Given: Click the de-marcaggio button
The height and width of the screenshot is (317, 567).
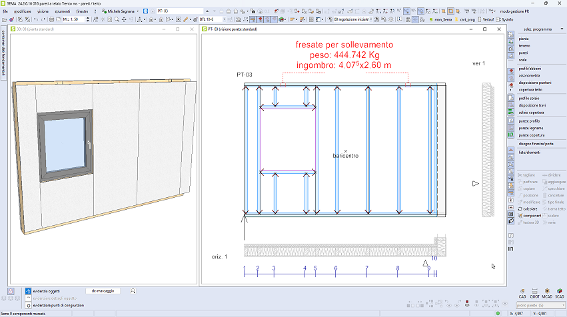Looking at the screenshot, I should coord(103,291).
